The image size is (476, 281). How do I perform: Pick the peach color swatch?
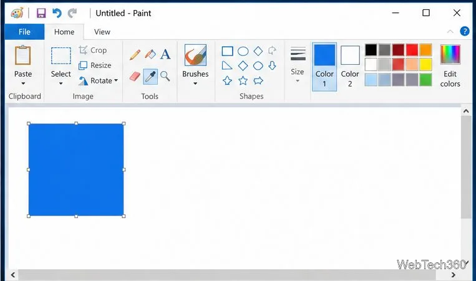pos(412,65)
